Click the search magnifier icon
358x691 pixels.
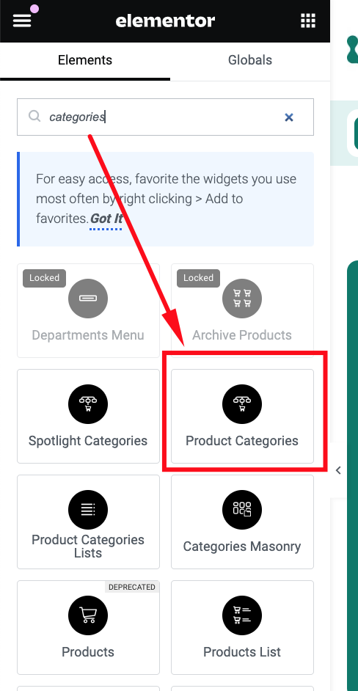click(x=34, y=116)
